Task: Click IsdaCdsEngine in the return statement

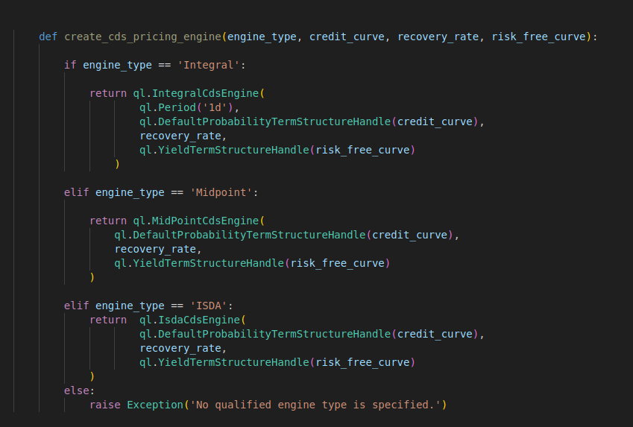Action: [199, 320]
